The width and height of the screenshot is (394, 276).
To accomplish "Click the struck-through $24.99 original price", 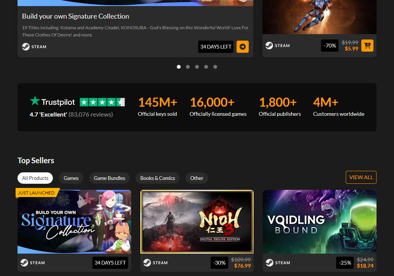I will (365, 260).
